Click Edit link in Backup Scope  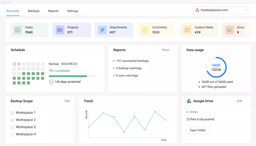(67, 101)
